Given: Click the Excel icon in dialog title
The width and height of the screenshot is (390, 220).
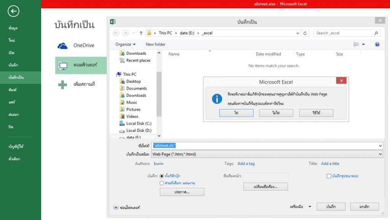Looking at the screenshot, I should (113, 22).
